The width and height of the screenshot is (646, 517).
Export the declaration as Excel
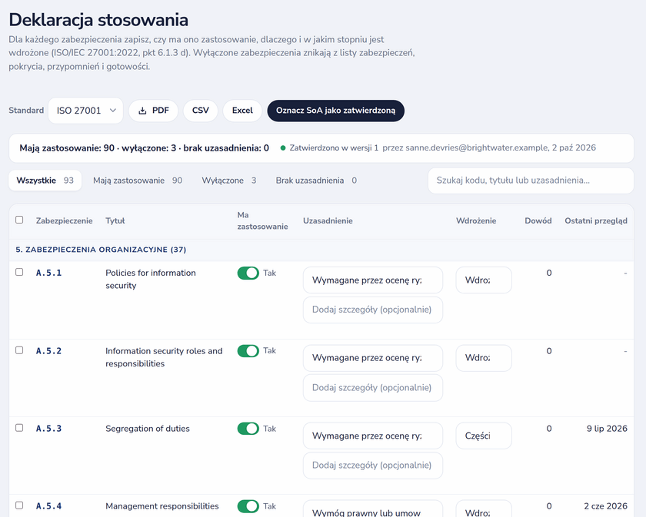pos(242,111)
